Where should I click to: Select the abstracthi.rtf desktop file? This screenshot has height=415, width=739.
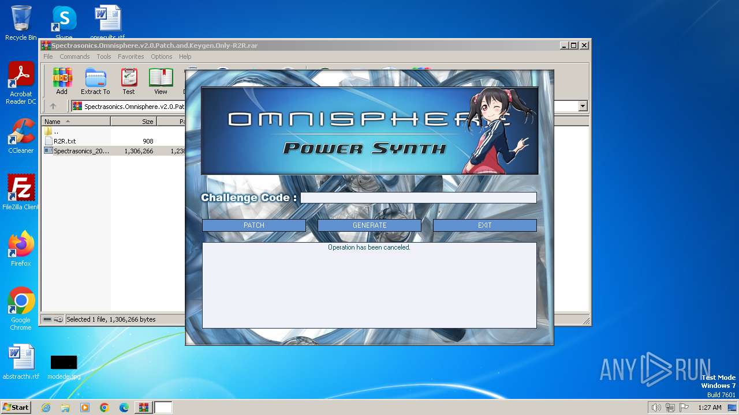(x=21, y=362)
